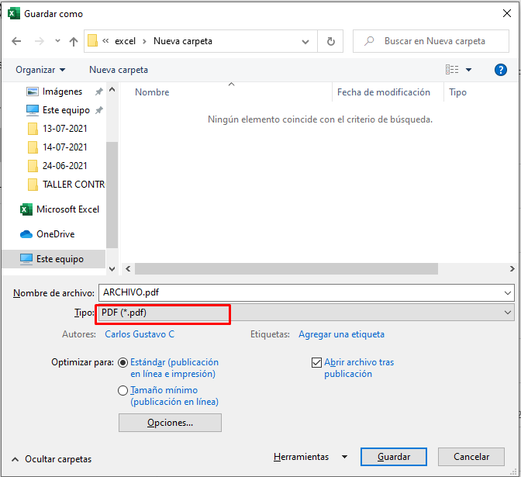Toggle Abrir archivo tras publicación checkbox
This screenshot has width=521, height=477.
pyautogui.click(x=316, y=362)
